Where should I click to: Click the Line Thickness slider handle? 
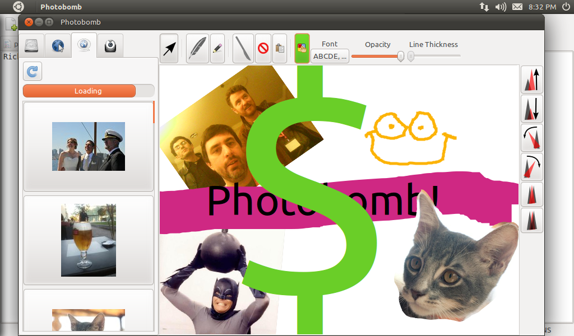(x=411, y=57)
